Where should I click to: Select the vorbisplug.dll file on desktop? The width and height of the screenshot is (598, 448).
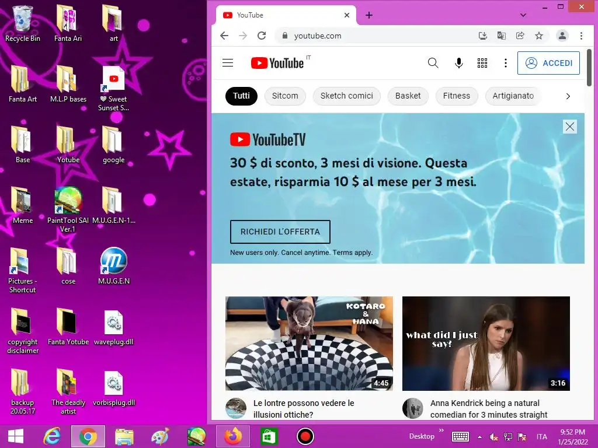114,388
